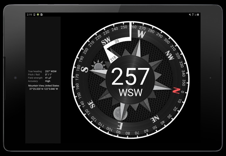Tap the Field strength label

tap(35, 78)
